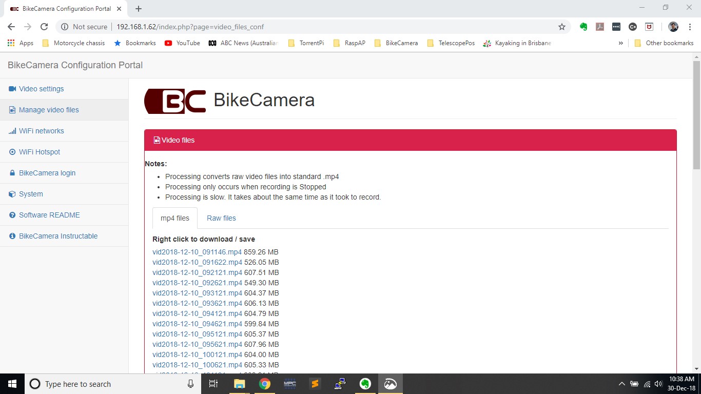Open the System power settings
701x394 pixels.
(x=31, y=194)
